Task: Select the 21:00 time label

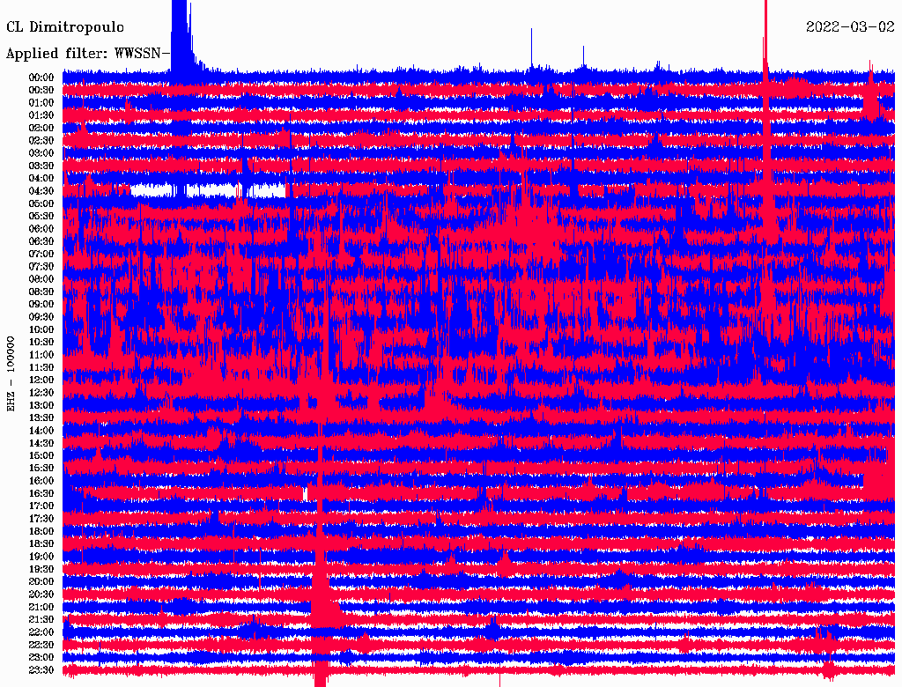Action: coord(41,607)
